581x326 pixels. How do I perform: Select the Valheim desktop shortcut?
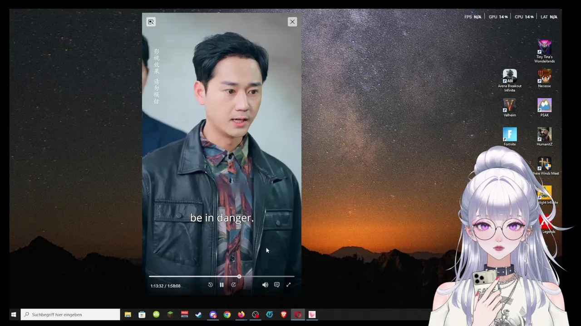click(510, 108)
